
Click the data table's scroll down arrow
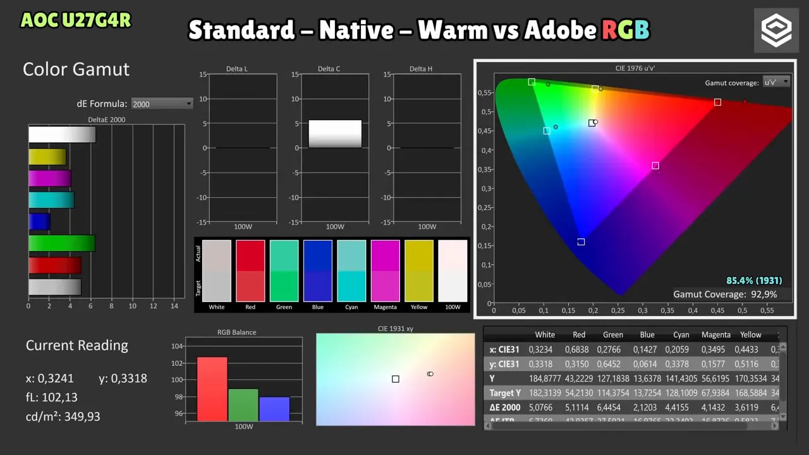coord(782,416)
